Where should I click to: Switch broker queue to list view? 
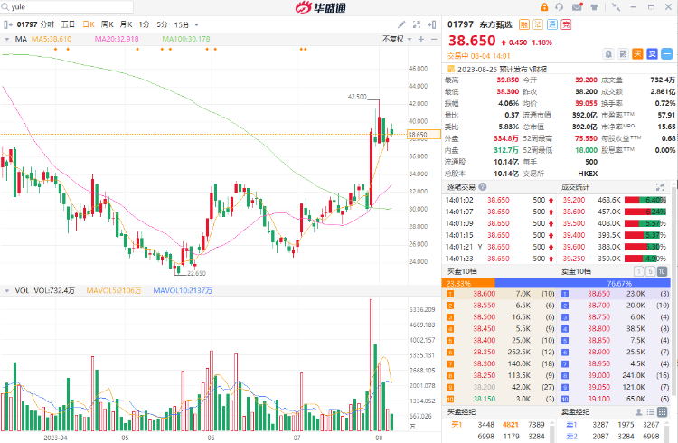(650, 412)
